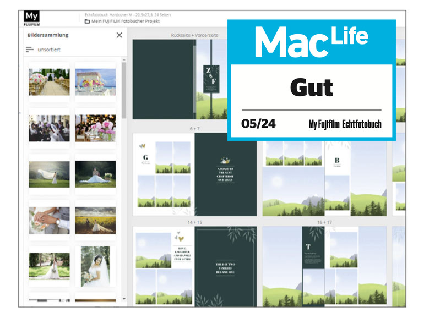Click scroll-up arrow of image collection
424x318 pixels.
point(124,59)
